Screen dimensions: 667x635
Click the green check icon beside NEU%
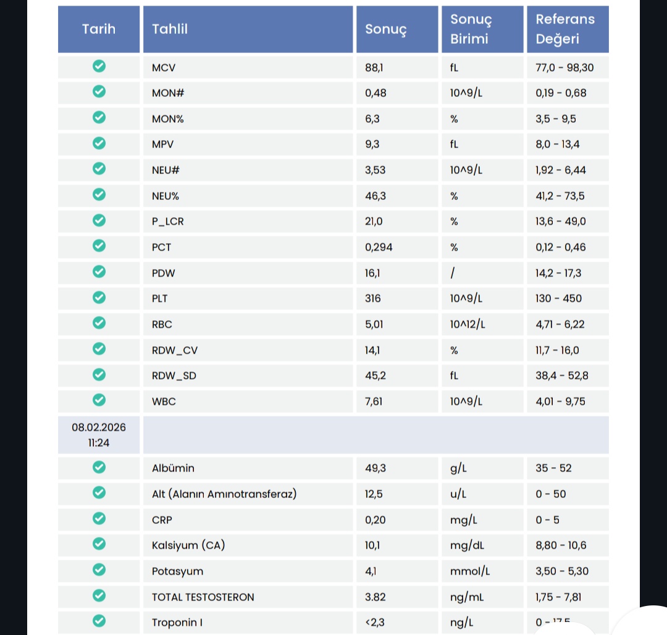pos(99,195)
